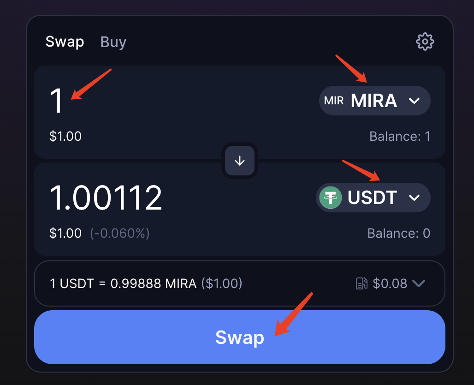Click the down-arrow switch tokens button
Viewport: 474px width, 385px height.
pos(240,161)
